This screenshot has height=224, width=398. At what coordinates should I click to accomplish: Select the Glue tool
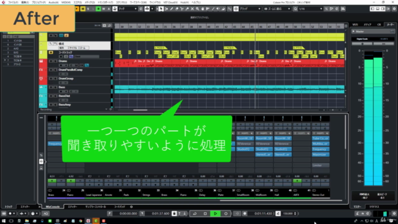[x=187, y=9]
